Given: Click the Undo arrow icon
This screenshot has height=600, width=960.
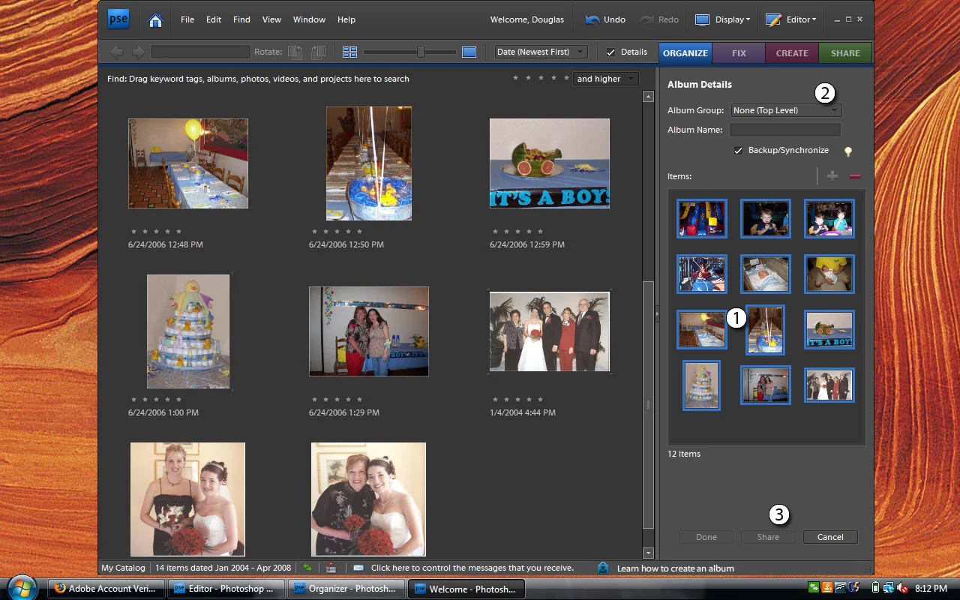Looking at the screenshot, I should [x=592, y=19].
